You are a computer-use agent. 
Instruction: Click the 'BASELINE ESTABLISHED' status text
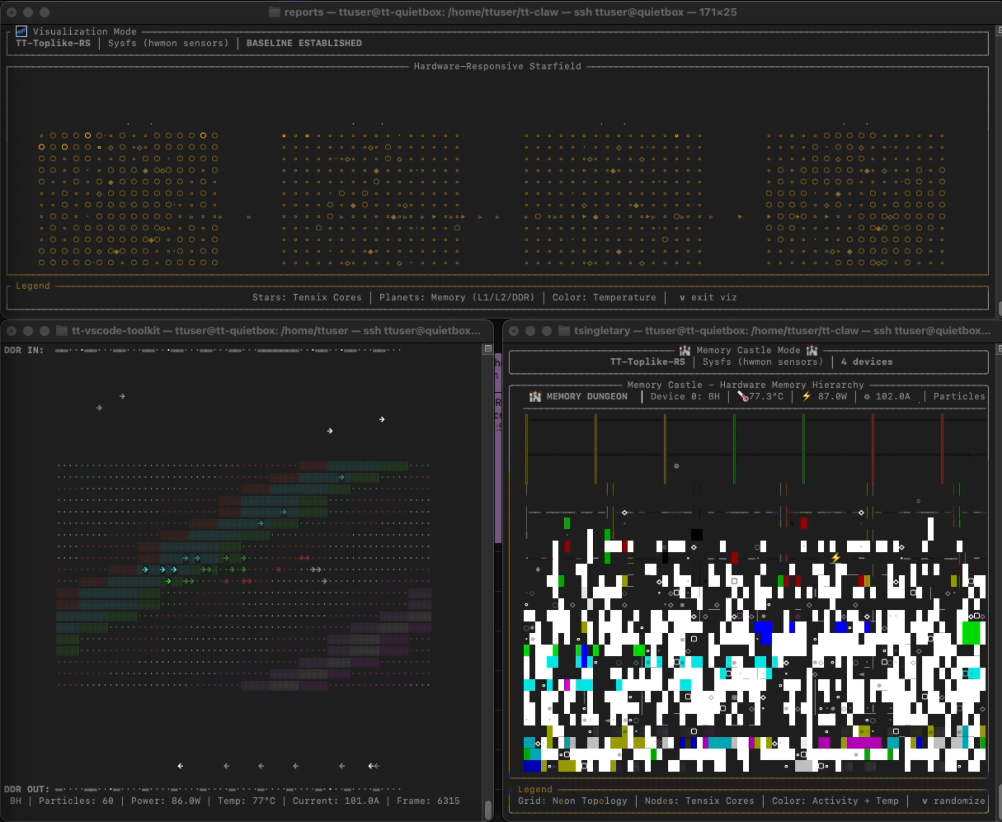[304, 43]
